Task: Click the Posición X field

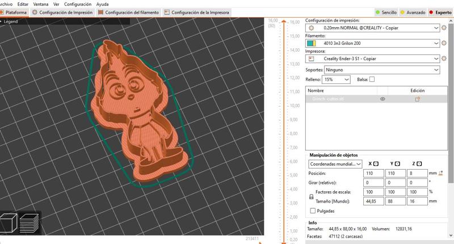Action: (373, 173)
